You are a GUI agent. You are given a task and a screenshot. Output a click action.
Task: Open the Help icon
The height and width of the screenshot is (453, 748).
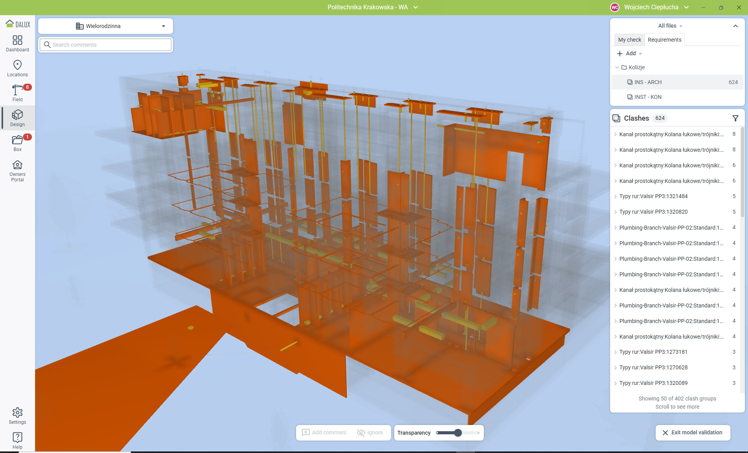pyautogui.click(x=18, y=441)
